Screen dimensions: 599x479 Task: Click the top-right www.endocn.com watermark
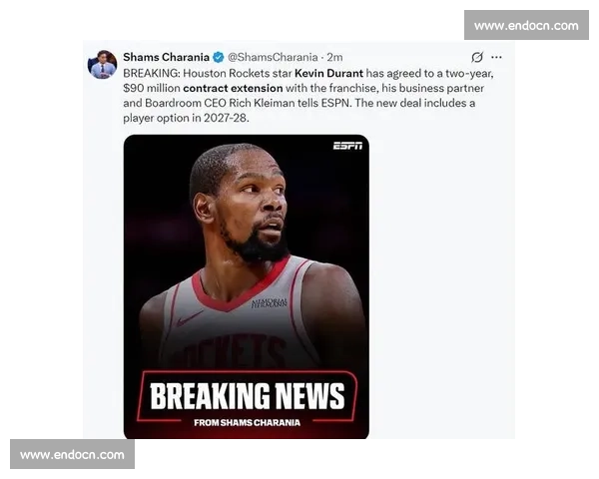[526, 25]
